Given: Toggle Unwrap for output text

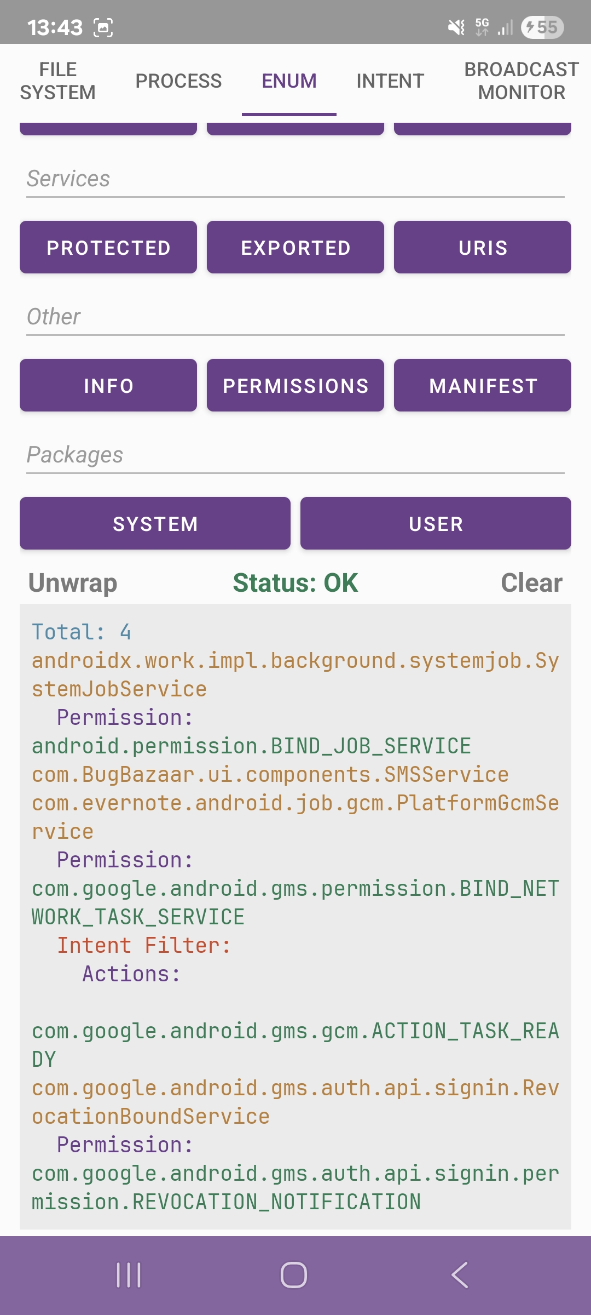Looking at the screenshot, I should point(73,582).
